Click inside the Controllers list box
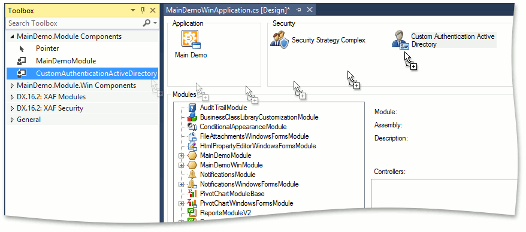The height and width of the screenshot is (232, 526). [444, 193]
